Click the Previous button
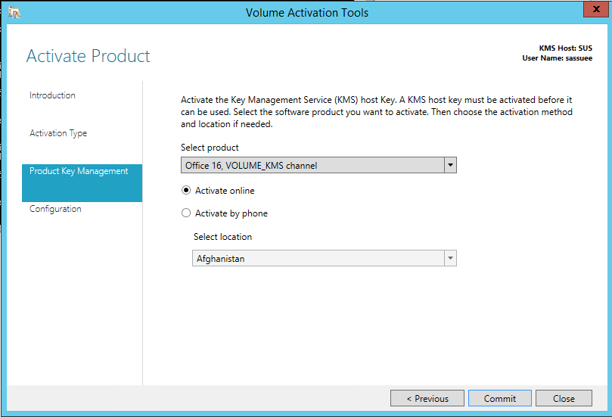Screen dimensions: 612x417 coord(427,398)
